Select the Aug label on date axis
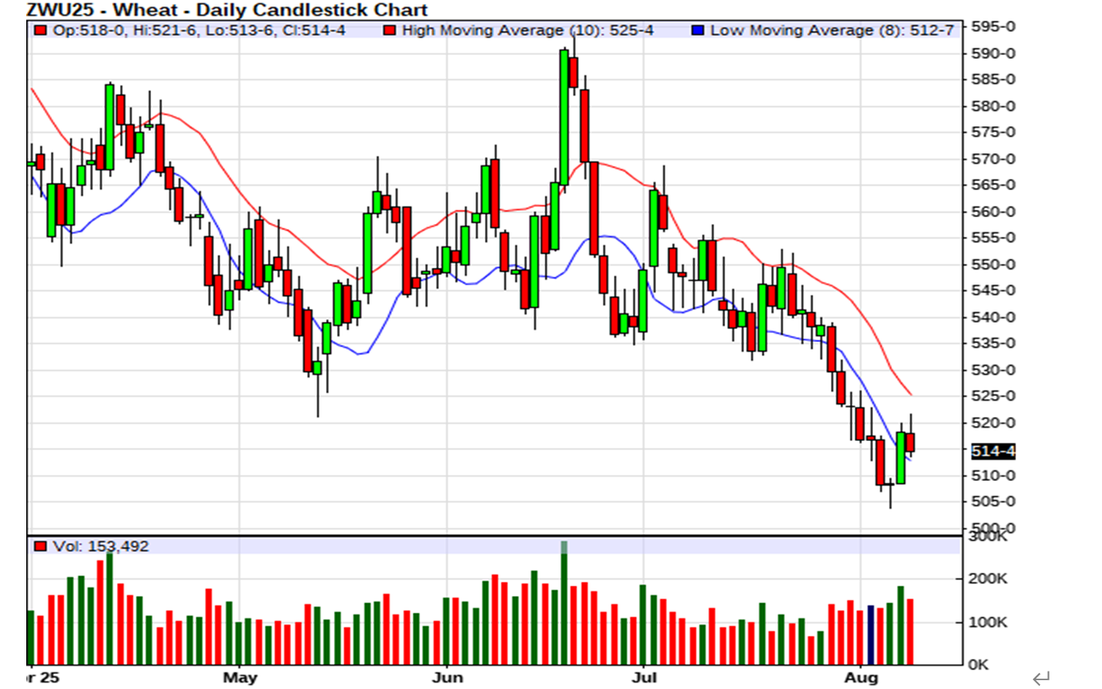 pos(863,678)
